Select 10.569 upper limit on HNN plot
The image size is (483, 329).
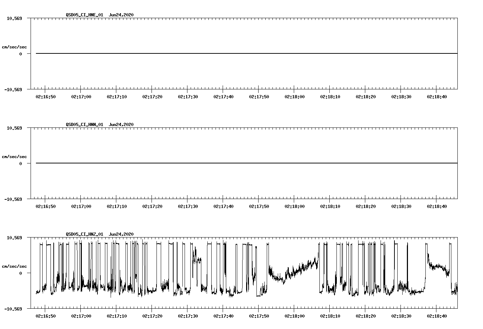click(x=14, y=128)
